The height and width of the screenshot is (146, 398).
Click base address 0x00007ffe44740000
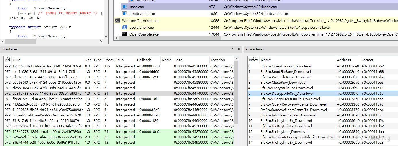tap(191, 93)
